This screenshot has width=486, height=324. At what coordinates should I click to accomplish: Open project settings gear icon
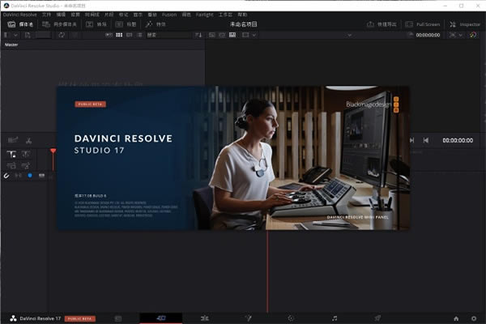(474, 318)
